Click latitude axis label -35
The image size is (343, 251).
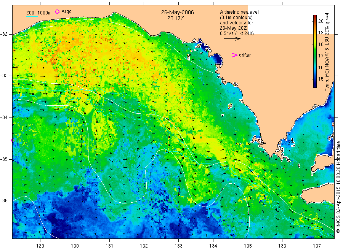(4, 159)
